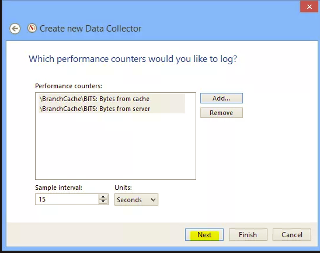Proceed with the Next button
The image size is (320, 253).
point(204,235)
